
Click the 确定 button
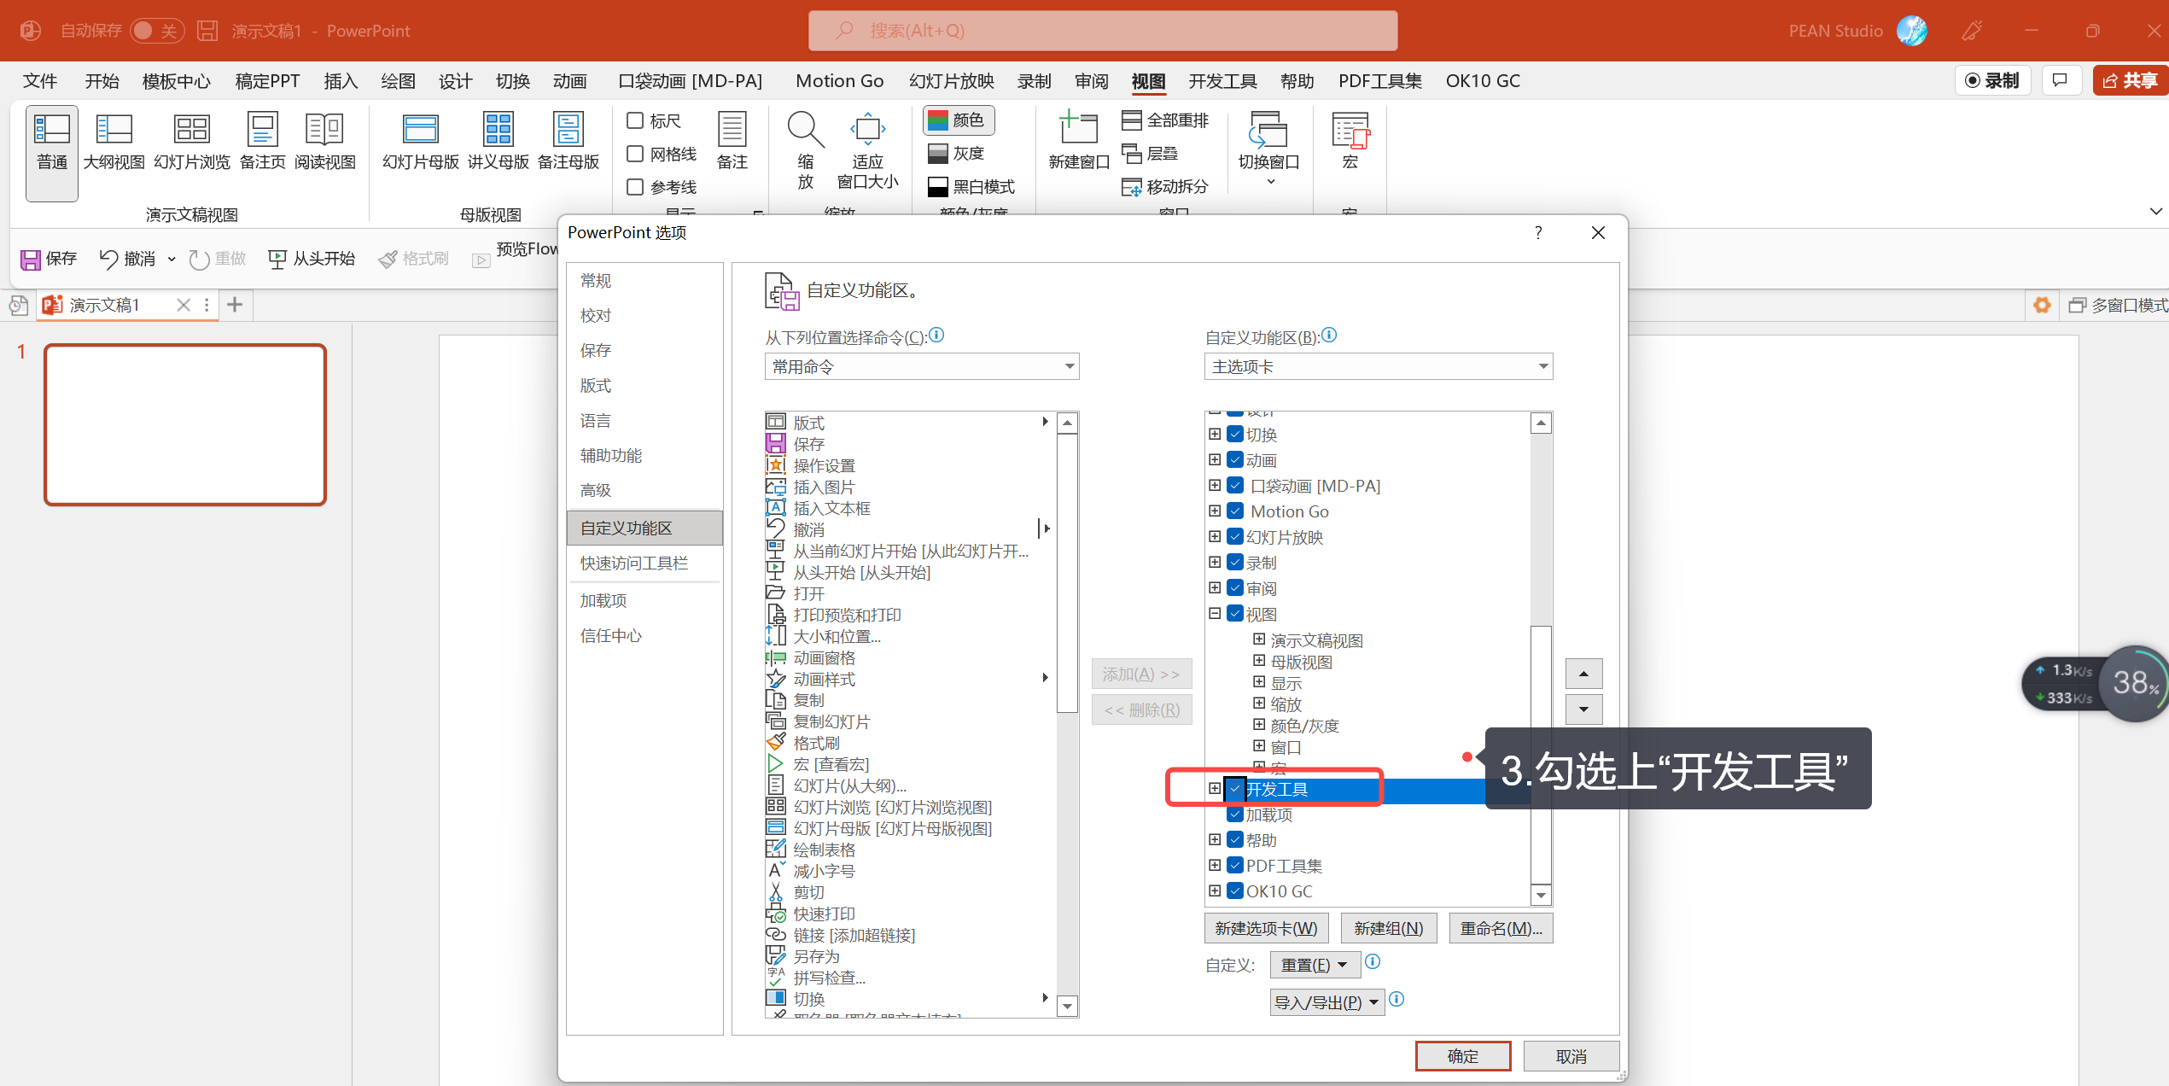[x=1462, y=1056]
